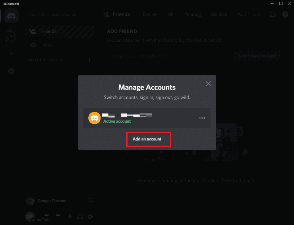This screenshot has width=294, height=225.
Task: Open the Inbox icon in top bar
Action: point(272,14)
